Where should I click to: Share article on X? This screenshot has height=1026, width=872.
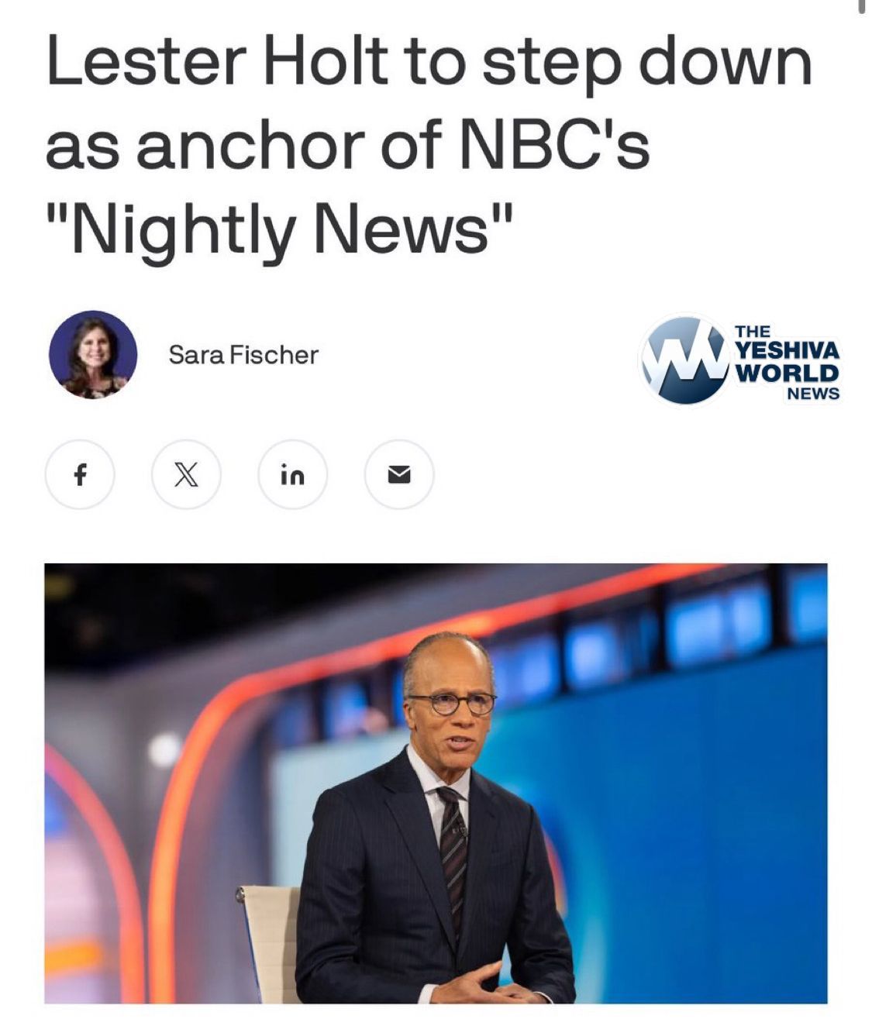pyautogui.click(x=186, y=474)
